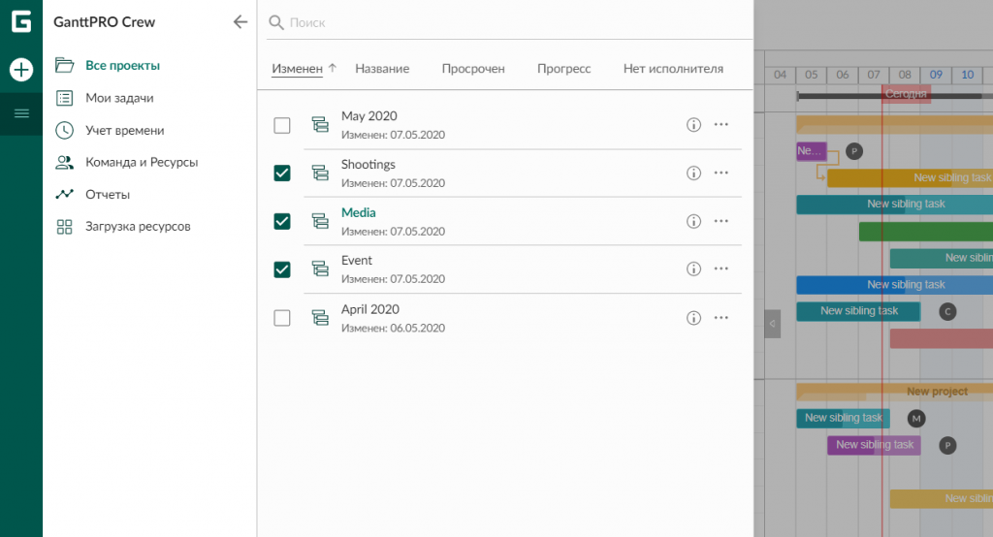This screenshot has height=537, width=993.
Task: Tick the April 2020 project checkbox
Action: (x=282, y=318)
